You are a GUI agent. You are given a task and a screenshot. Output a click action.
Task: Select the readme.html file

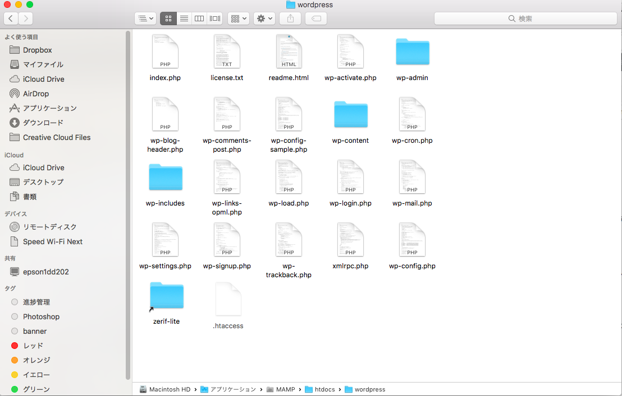pyautogui.click(x=289, y=52)
